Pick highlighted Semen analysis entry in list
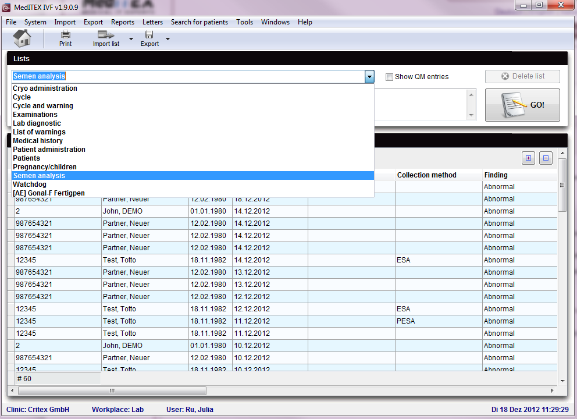This screenshot has height=419, width=577. (193, 176)
